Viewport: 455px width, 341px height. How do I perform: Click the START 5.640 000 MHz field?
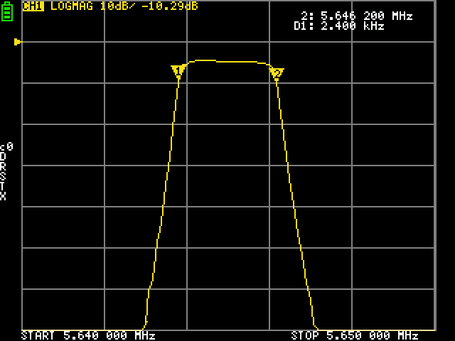click(88, 335)
